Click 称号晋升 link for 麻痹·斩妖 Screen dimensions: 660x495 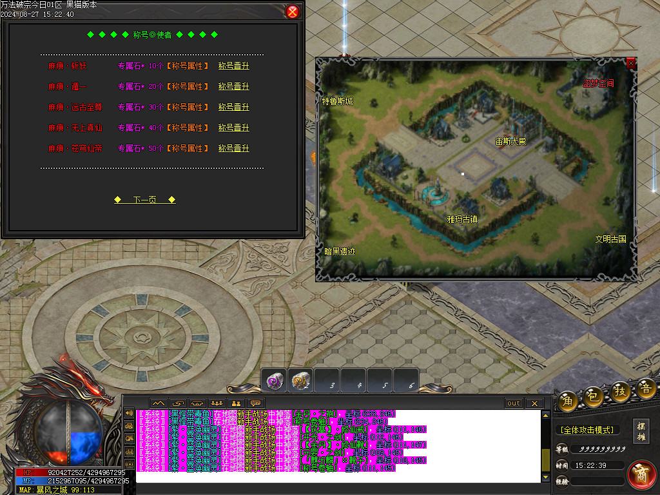point(233,66)
